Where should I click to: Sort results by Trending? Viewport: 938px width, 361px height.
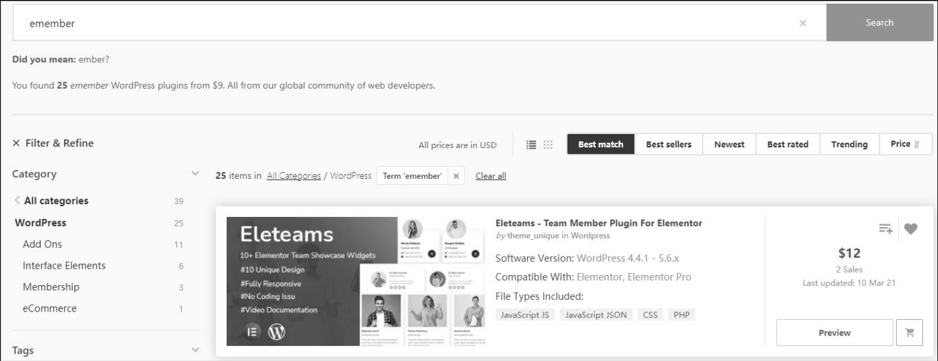[x=849, y=144]
